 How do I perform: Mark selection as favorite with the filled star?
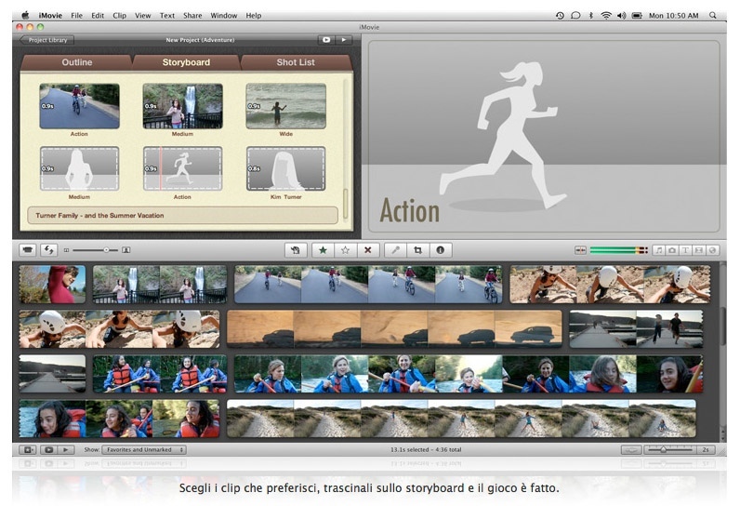(x=323, y=250)
